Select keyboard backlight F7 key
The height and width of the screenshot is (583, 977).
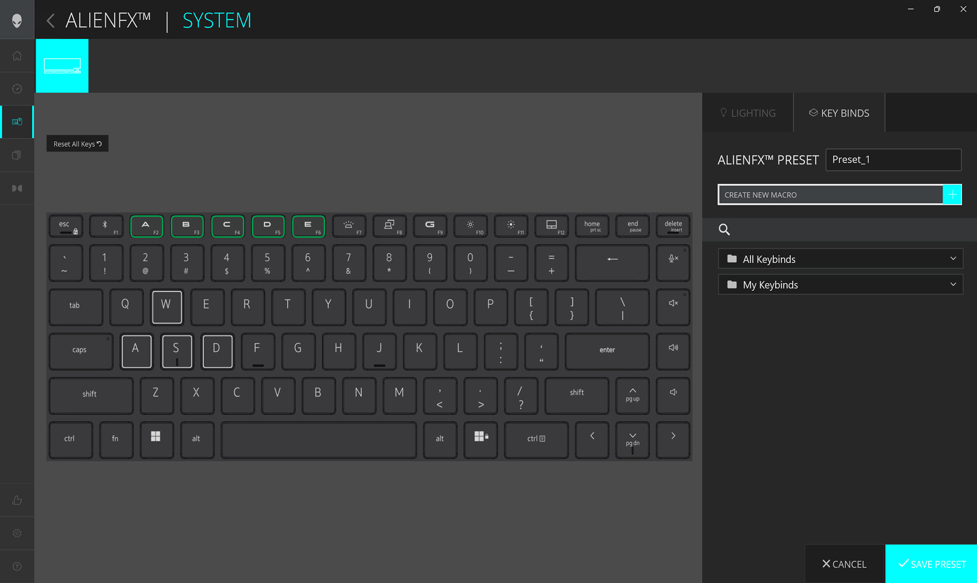coord(350,226)
